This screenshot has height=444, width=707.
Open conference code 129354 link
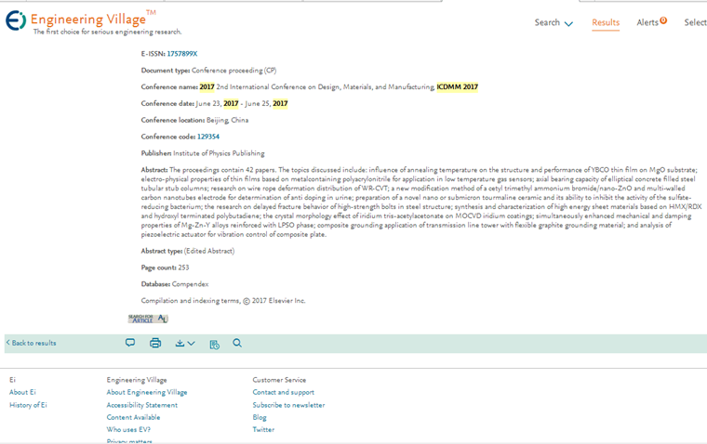point(208,137)
